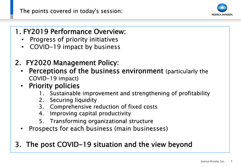Click the Konica Minolta, Inc. footer text

[213, 161]
